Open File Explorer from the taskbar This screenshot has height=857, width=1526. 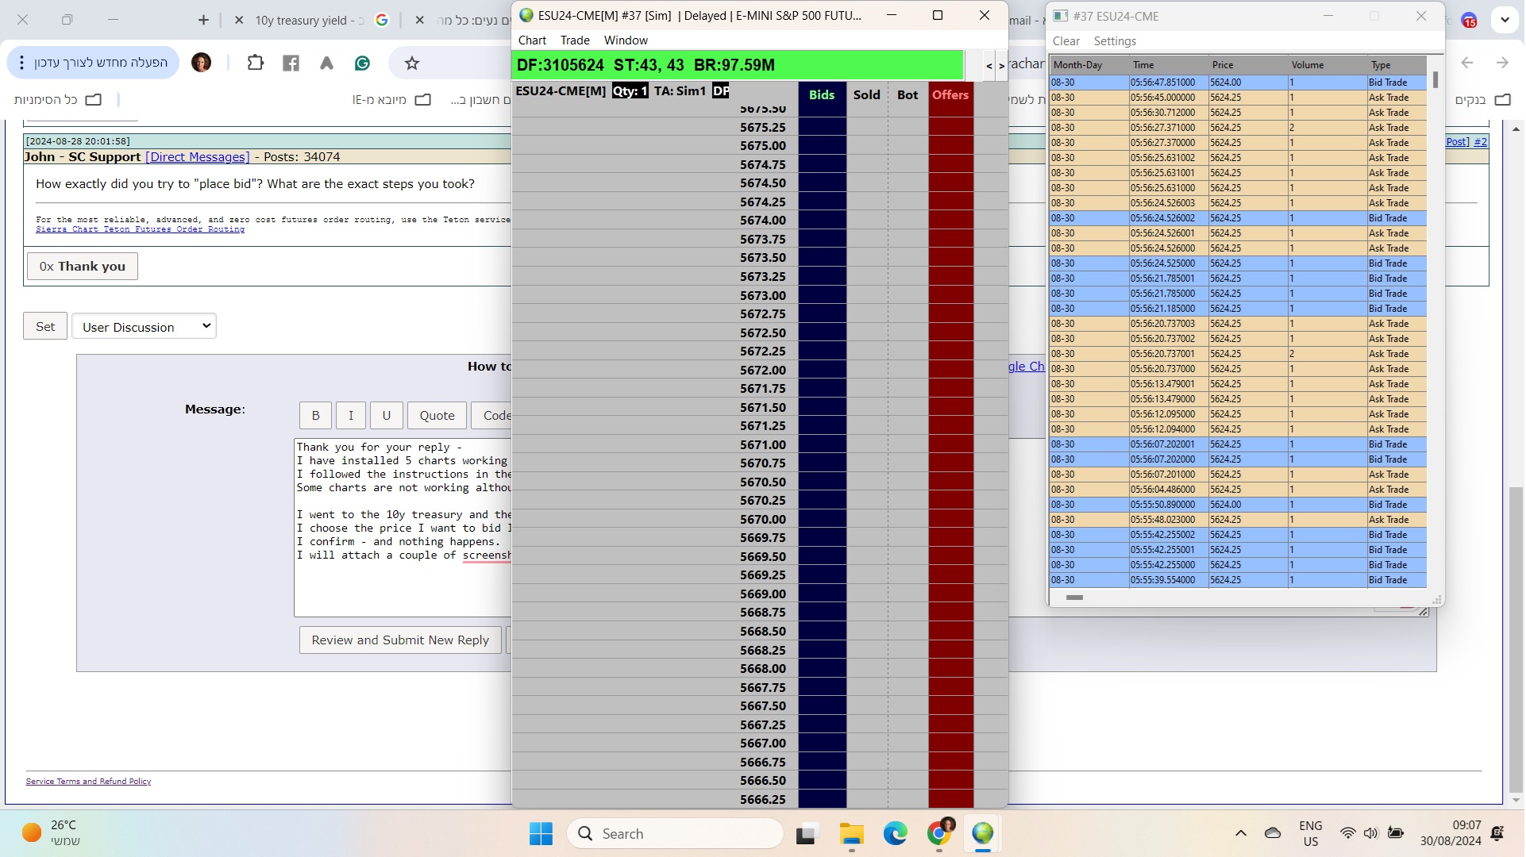coord(851,833)
